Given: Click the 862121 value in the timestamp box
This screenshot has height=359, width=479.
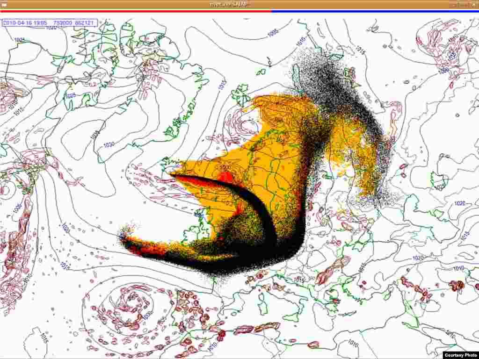Looking at the screenshot, I should click(86, 22).
